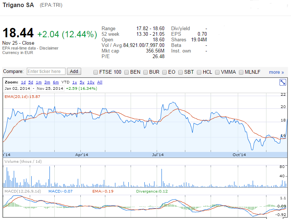Click the +2.59 (16.34%) period change

pyautogui.click(x=81, y=88)
